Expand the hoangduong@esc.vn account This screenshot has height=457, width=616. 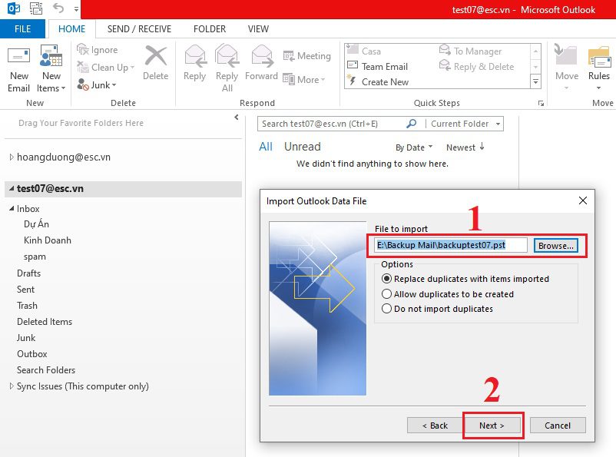(12, 157)
